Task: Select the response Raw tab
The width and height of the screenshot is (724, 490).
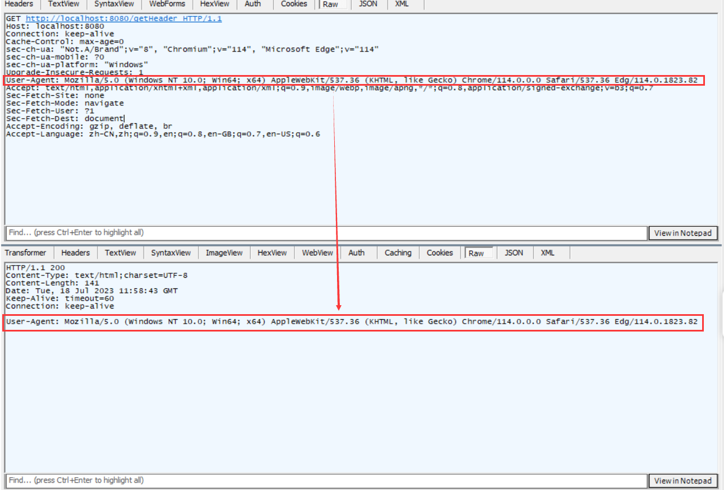Action: [476, 254]
